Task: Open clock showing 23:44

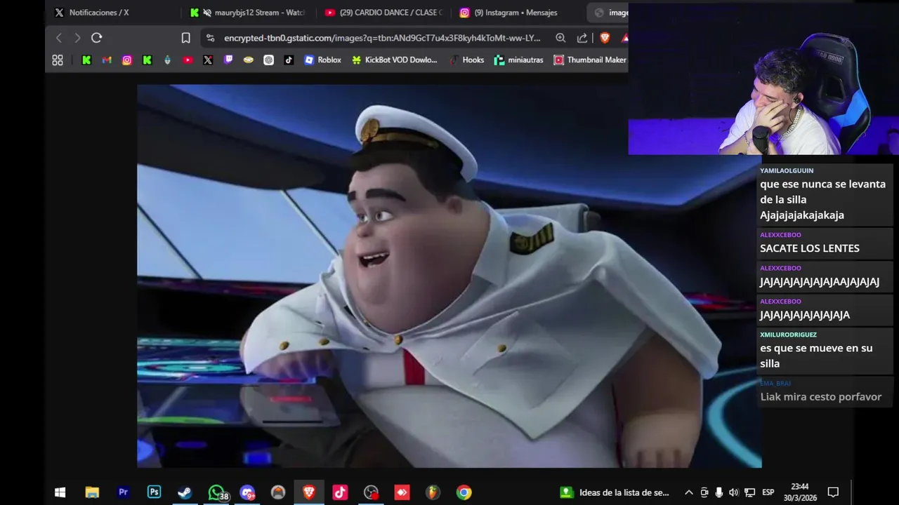Action: point(799,492)
